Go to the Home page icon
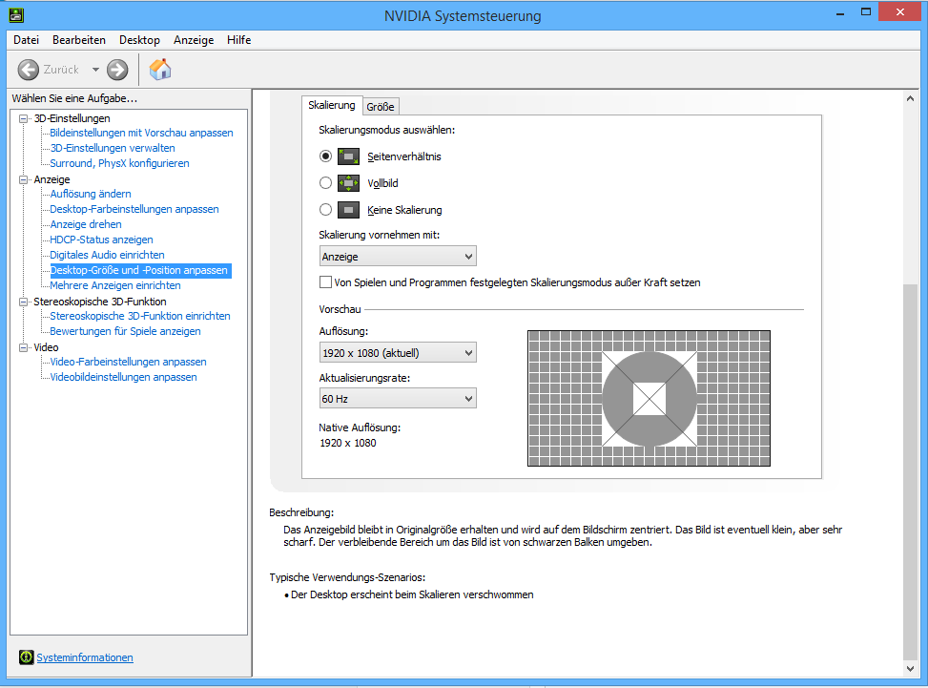This screenshot has width=928, height=688. point(160,70)
